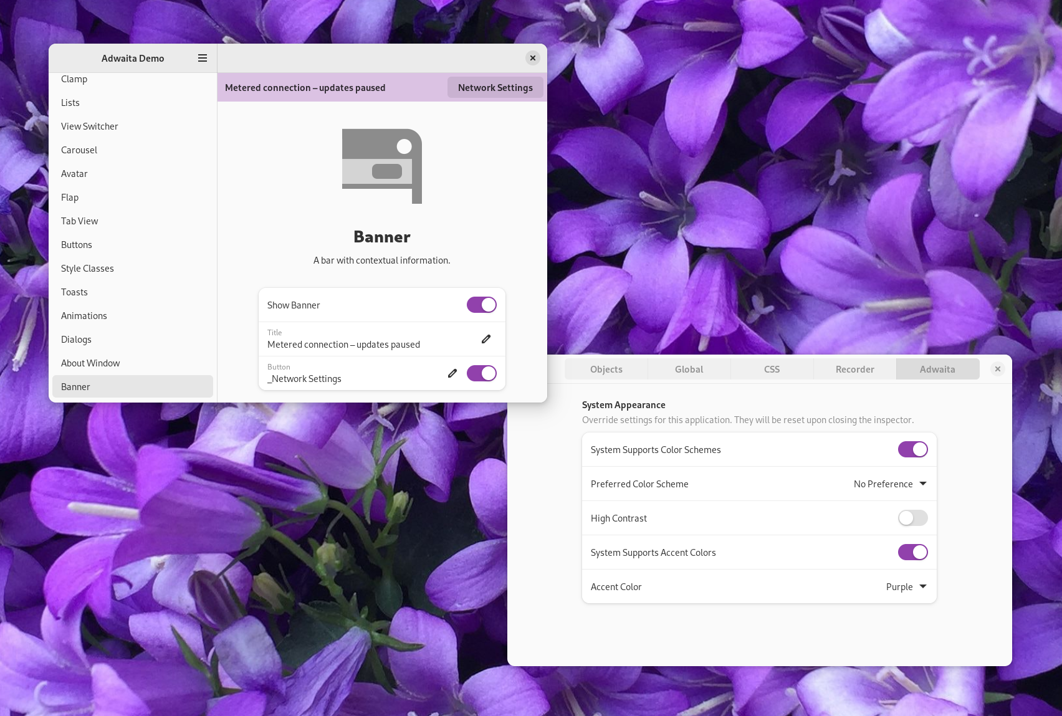
Task: Close the Adwaita Demo window
Action: point(533,58)
